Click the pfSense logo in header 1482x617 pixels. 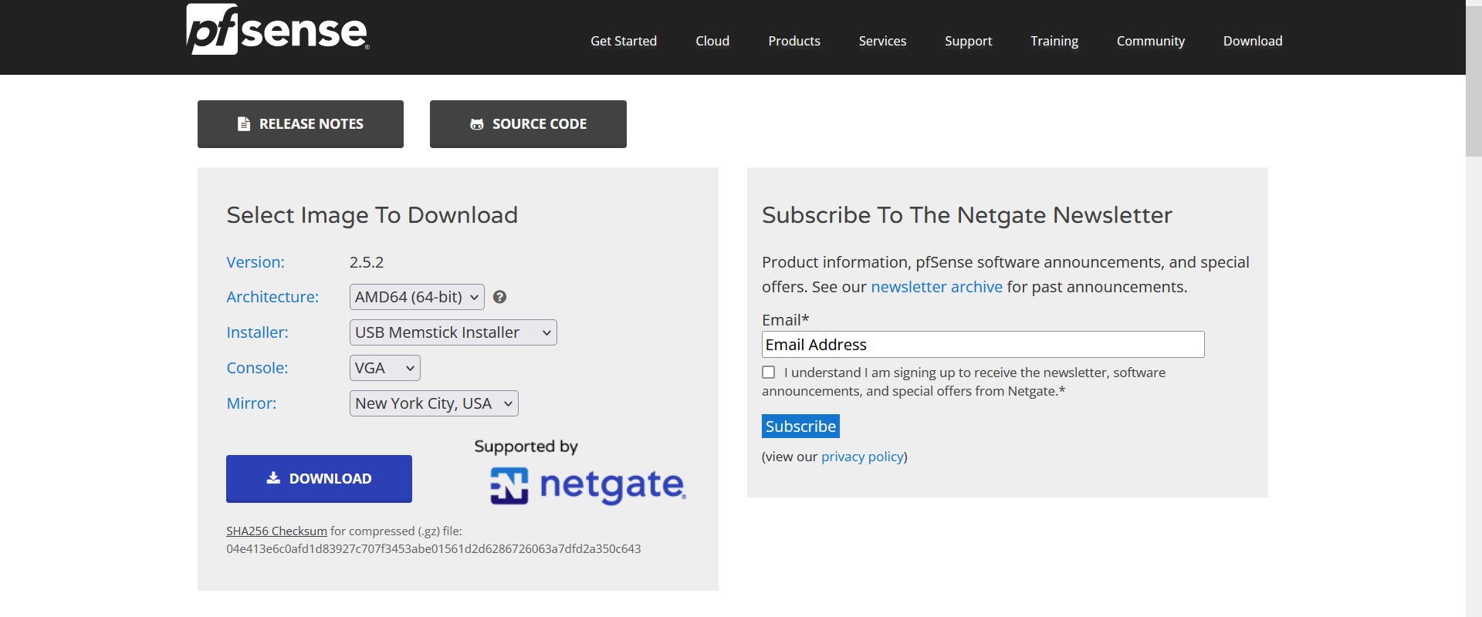click(x=278, y=29)
